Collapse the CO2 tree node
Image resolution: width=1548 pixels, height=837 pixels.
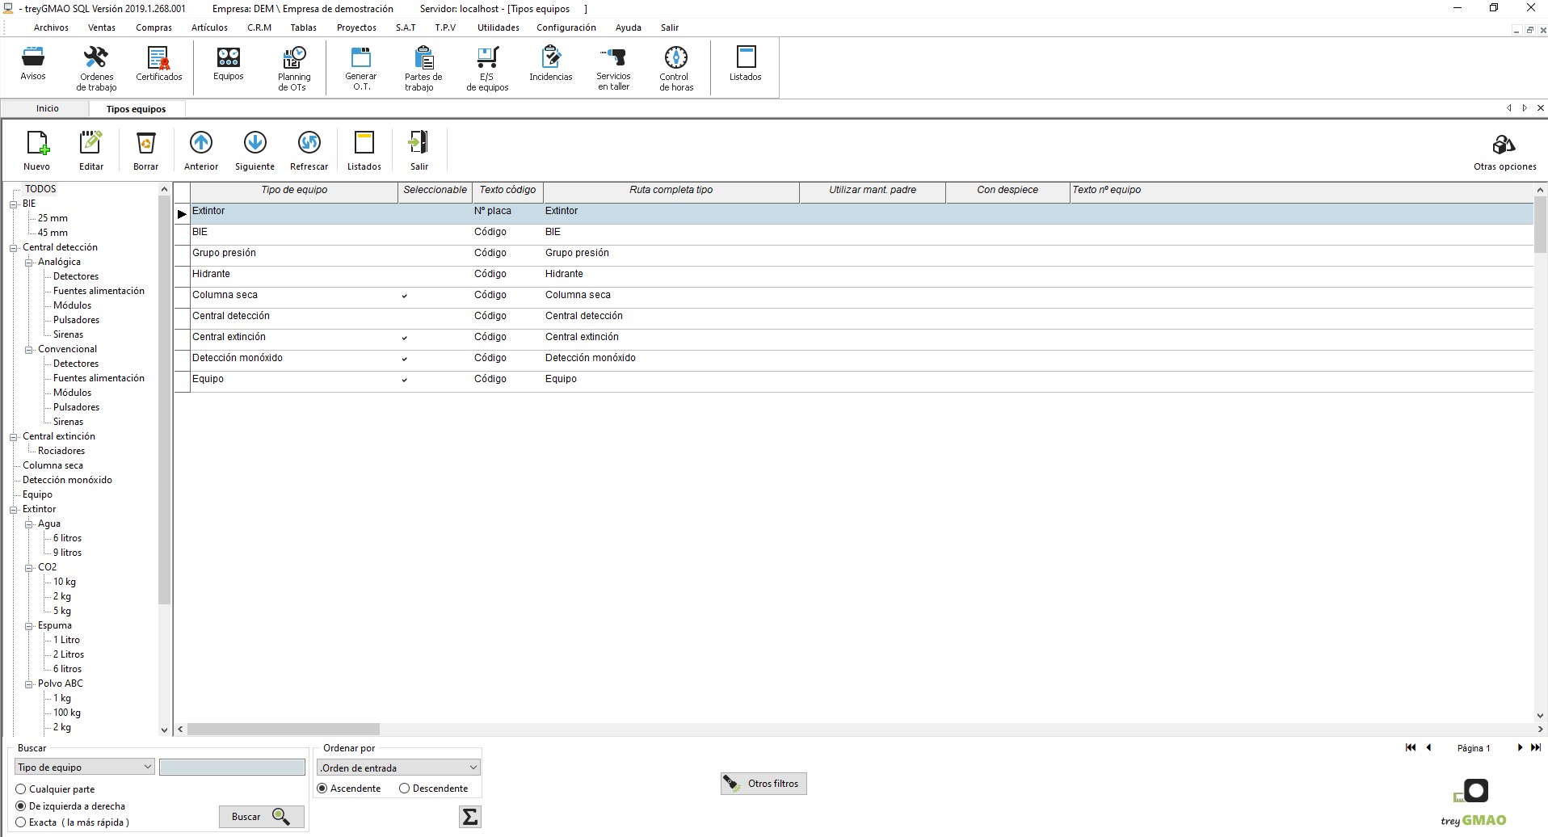click(29, 568)
